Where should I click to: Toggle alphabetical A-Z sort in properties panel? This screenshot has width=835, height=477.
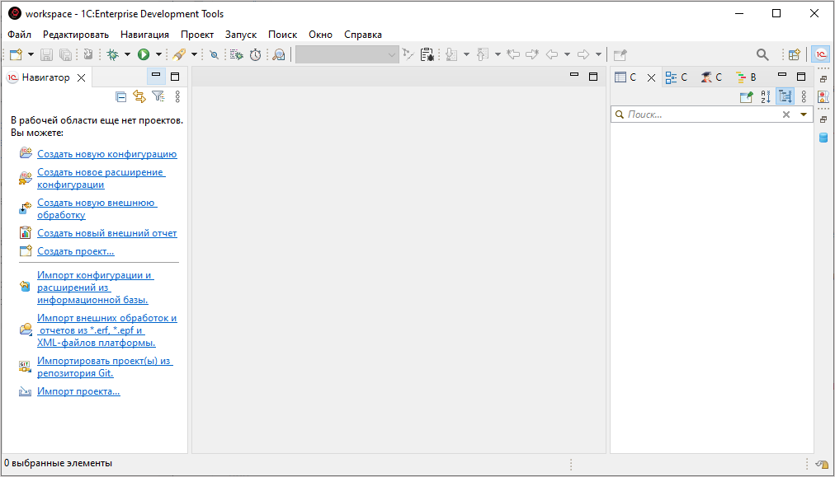766,96
